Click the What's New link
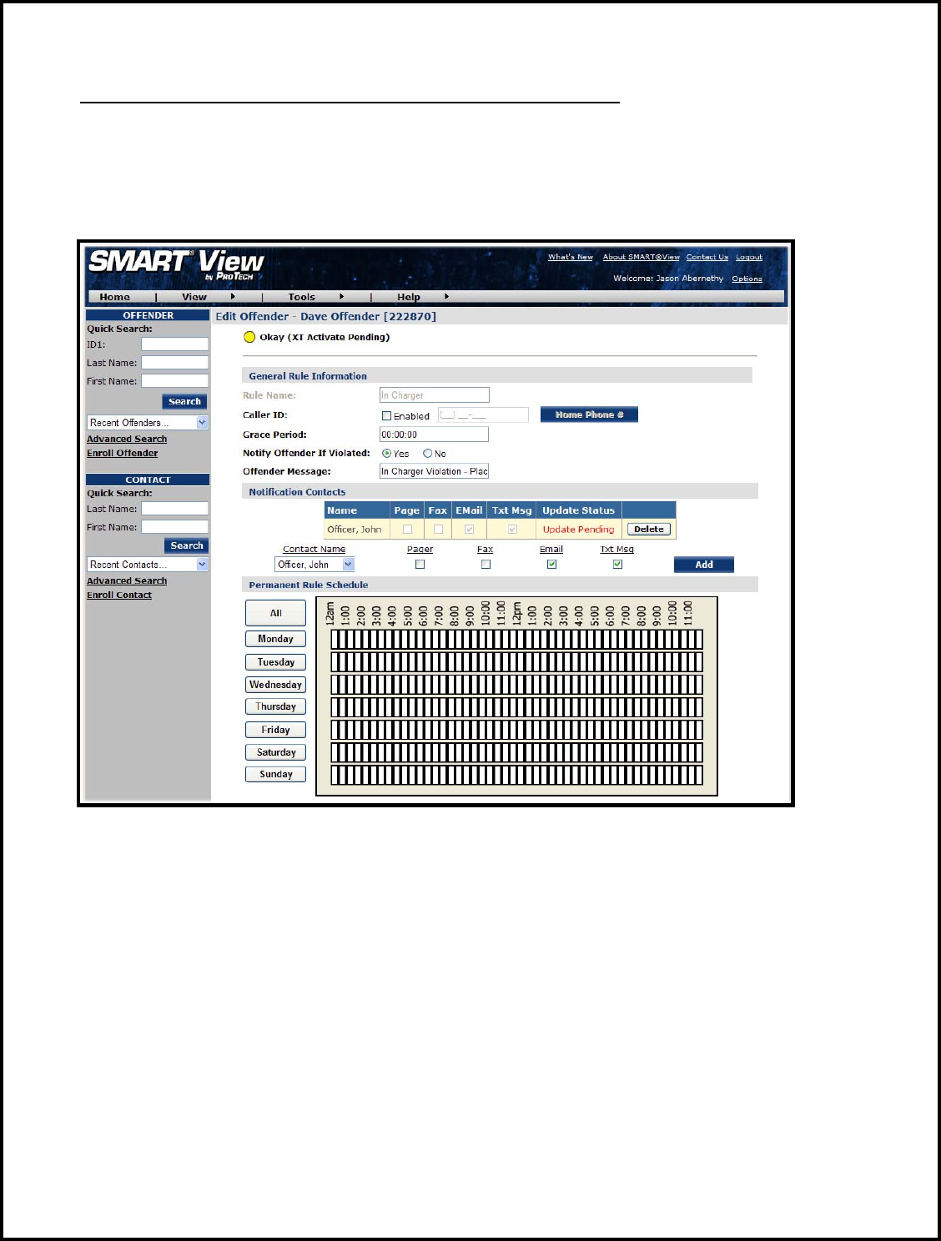Screen dimensions: 941x1241 (x=571, y=257)
